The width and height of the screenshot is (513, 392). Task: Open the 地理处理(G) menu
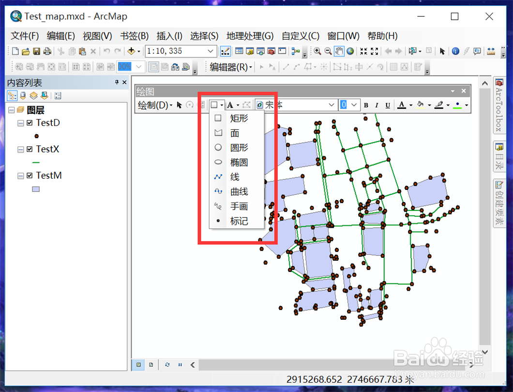click(250, 36)
